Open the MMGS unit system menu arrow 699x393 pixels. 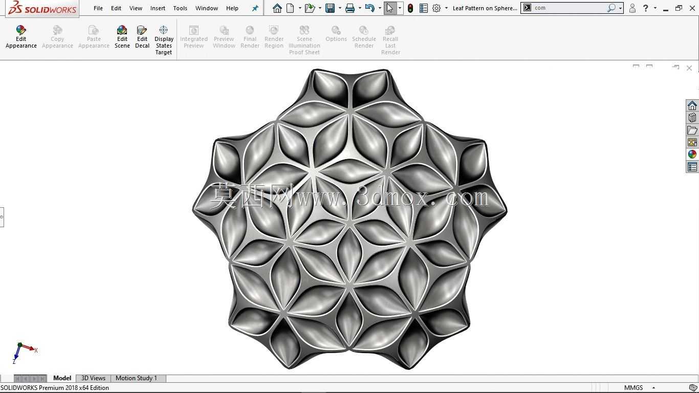click(653, 388)
